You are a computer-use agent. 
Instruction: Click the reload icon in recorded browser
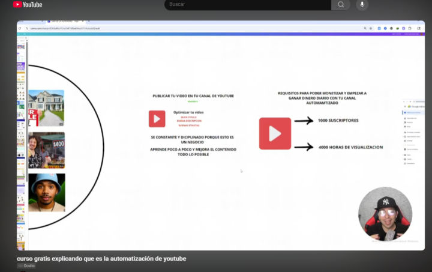[20, 28]
